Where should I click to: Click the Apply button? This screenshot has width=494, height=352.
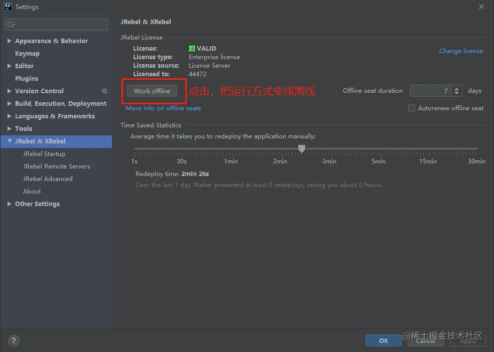point(468,340)
